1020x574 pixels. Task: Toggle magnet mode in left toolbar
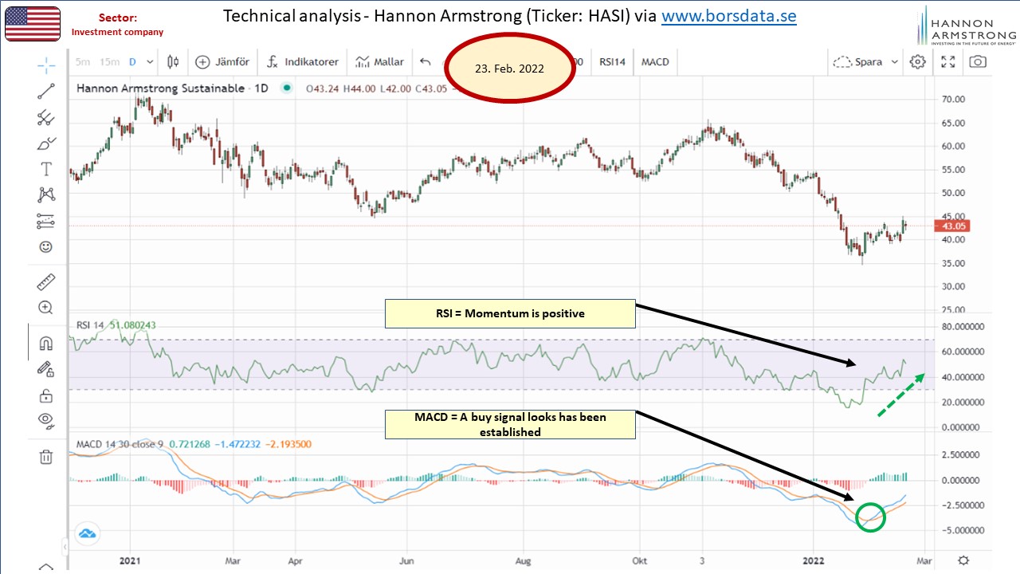click(46, 343)
